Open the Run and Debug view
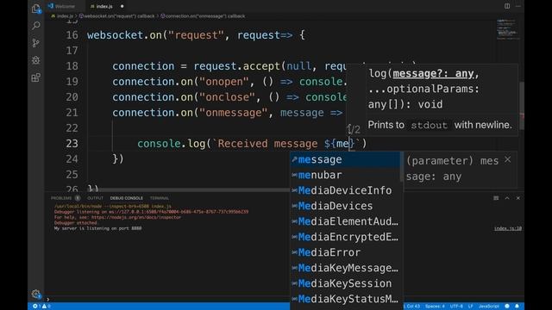 click(x=36, y=60)
